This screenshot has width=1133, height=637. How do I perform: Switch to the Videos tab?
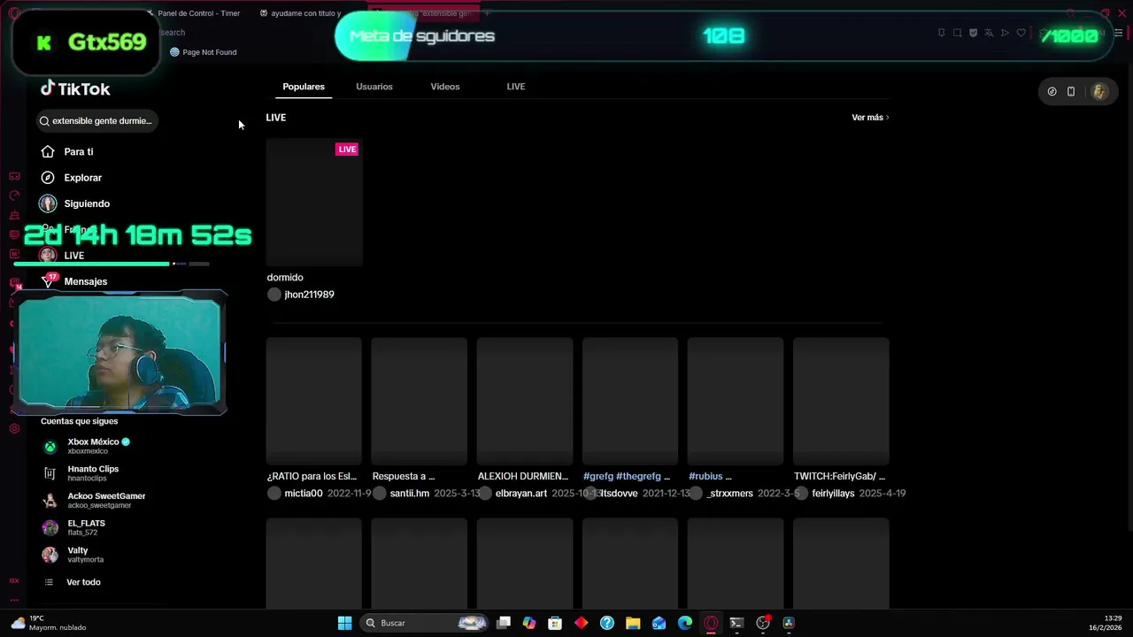[x=445, y=87]
